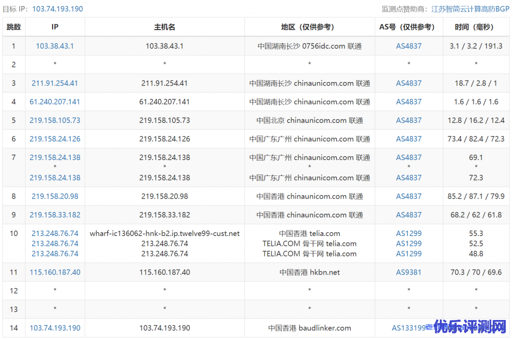Click target IP 103.74.193.190 in the page header

click(x=58, y=9)
